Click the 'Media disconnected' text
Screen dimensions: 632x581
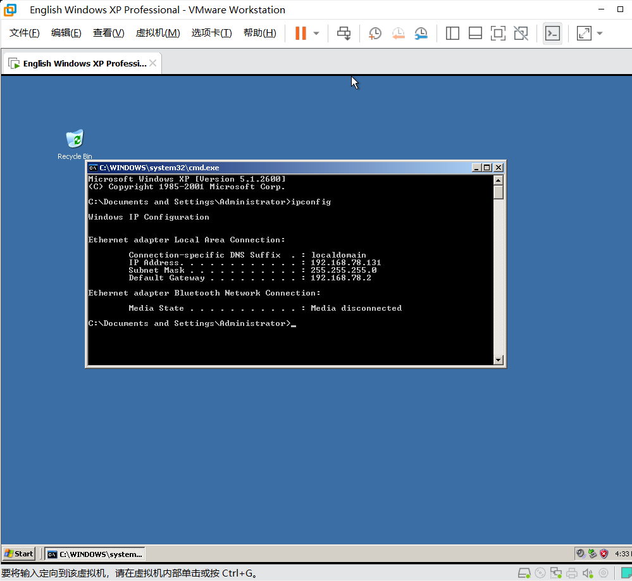click(356, 308)
